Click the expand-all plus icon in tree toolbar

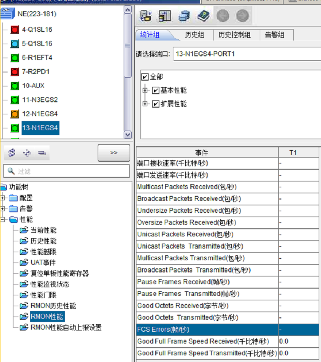(x=27, y=153)
